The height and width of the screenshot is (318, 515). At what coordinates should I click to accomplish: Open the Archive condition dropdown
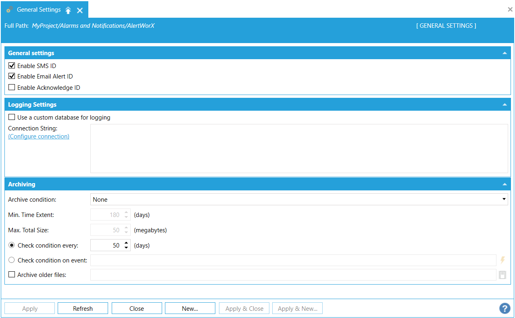click(504, 199)
